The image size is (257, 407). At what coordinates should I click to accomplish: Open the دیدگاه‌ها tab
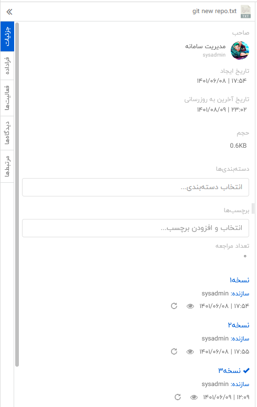coord(7,133)
